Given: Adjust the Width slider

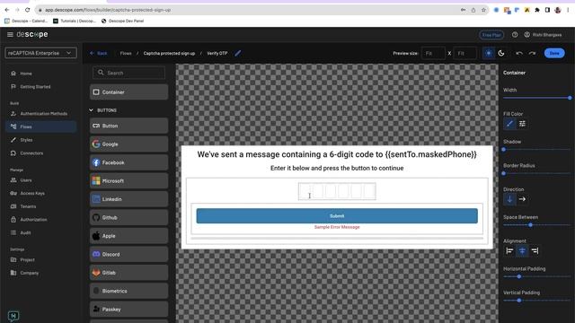Looking at the screenshot, I should click(537, 98).
